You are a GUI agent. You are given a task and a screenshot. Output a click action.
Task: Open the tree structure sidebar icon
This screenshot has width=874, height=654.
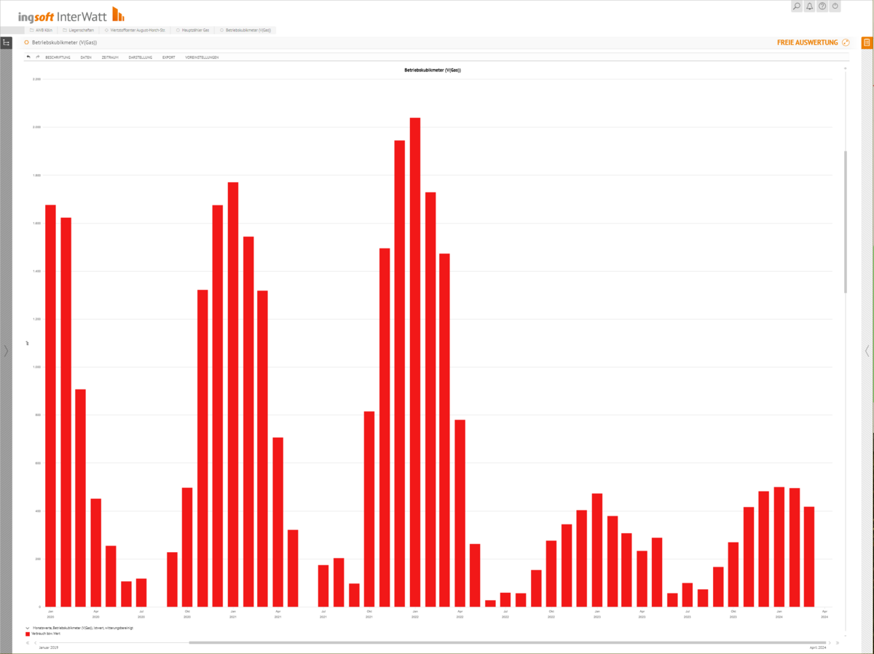6,43
